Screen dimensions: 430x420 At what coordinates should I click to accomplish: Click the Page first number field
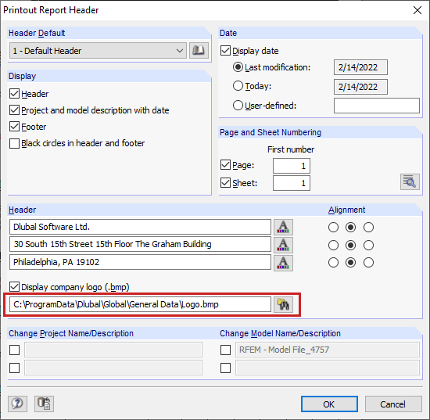(292, 166)
